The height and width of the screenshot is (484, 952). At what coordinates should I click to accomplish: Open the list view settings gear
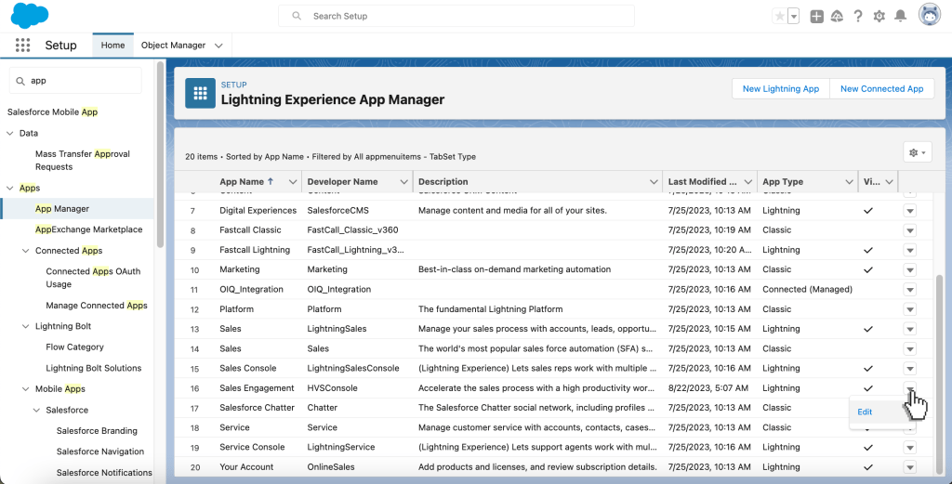point(918,153)
